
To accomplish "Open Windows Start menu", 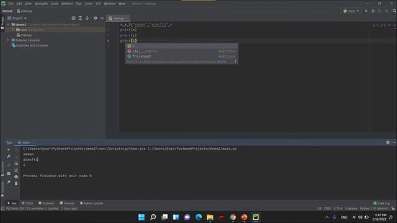I will (141, 217).
